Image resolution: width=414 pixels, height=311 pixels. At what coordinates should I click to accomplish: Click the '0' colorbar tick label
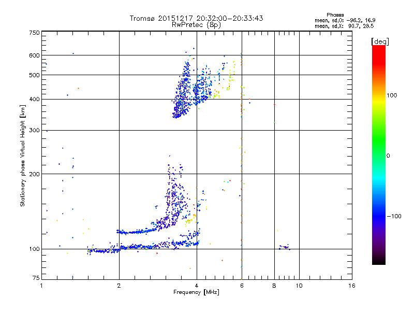click(x=388, y=156)
